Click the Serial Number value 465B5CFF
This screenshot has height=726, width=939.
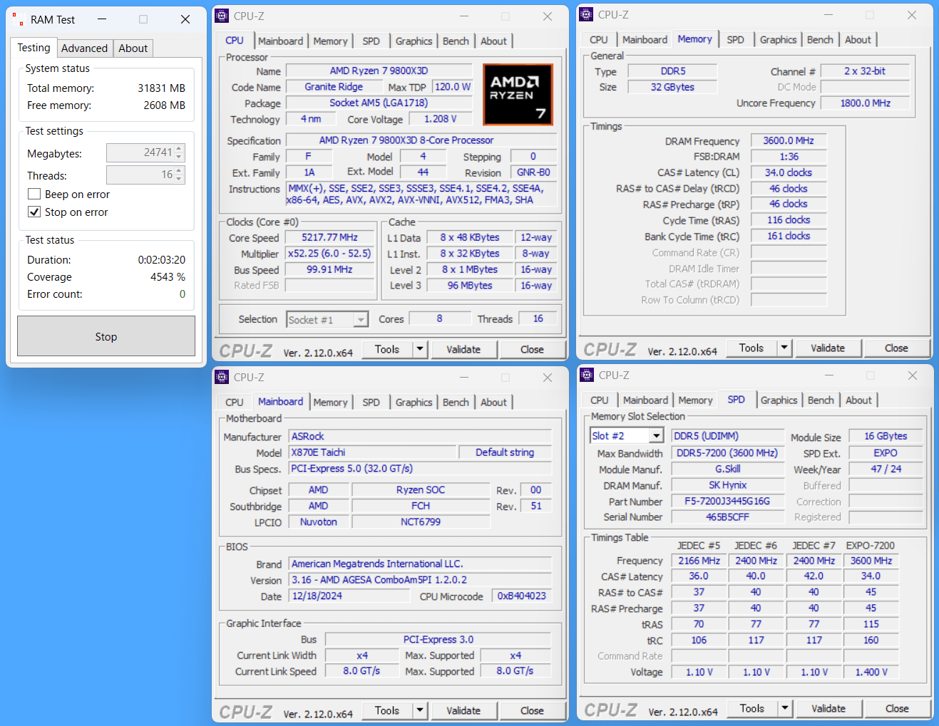point(727,517)
